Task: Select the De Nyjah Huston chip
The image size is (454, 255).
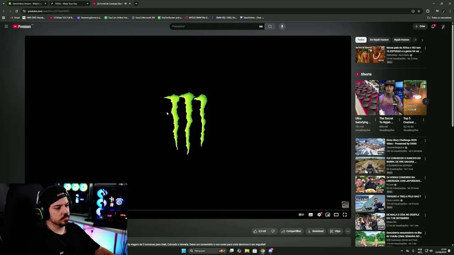Action: [x=379, y=40]
